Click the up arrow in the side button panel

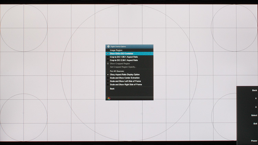(256, 99)
